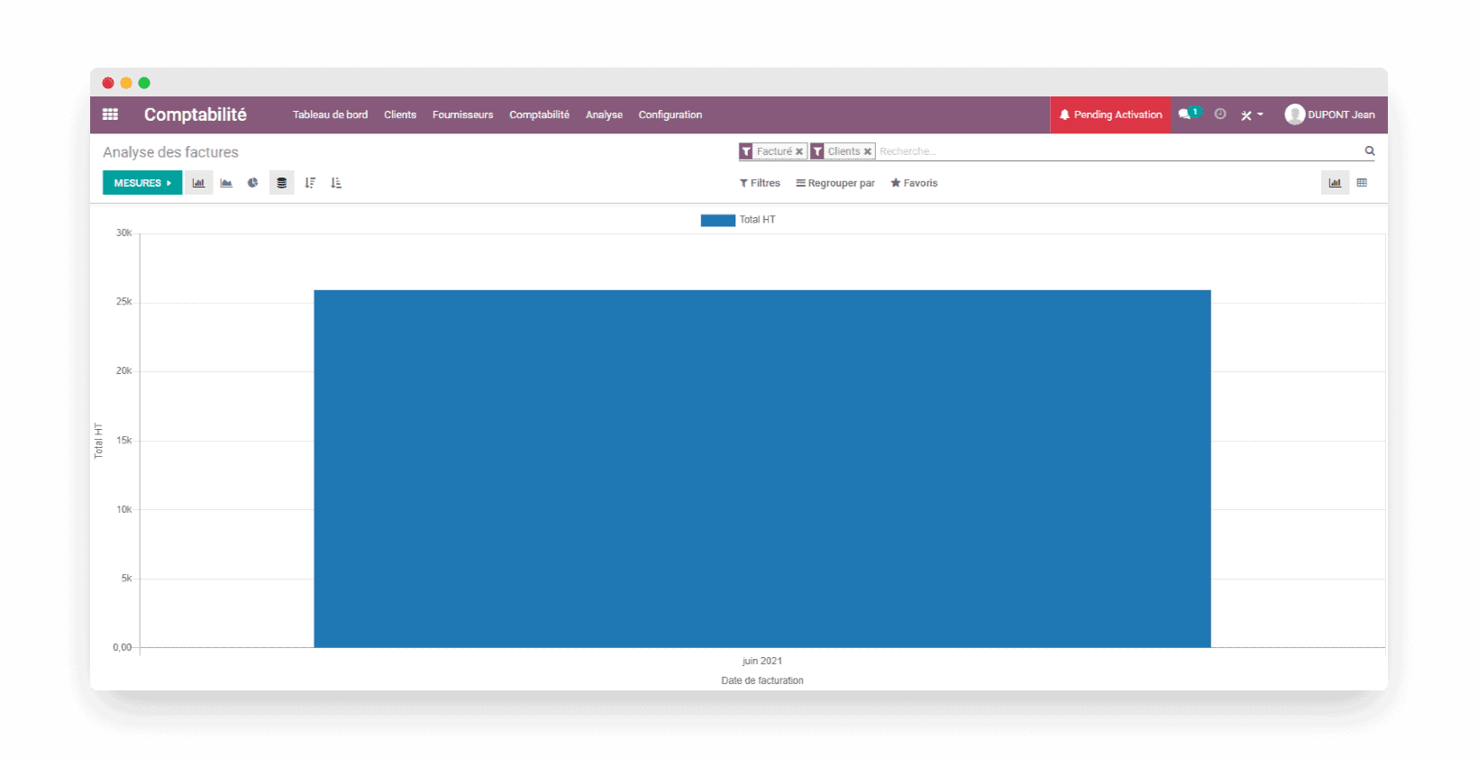Switch to line chart mode
The height and width of the screenshot is (758, 1478).
point(226,183)
